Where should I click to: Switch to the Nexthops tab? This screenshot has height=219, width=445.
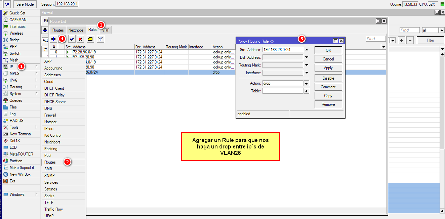click(x=76, y=30)
